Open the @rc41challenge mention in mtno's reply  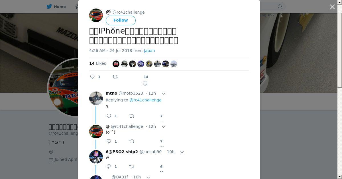[x=145, y=100]
